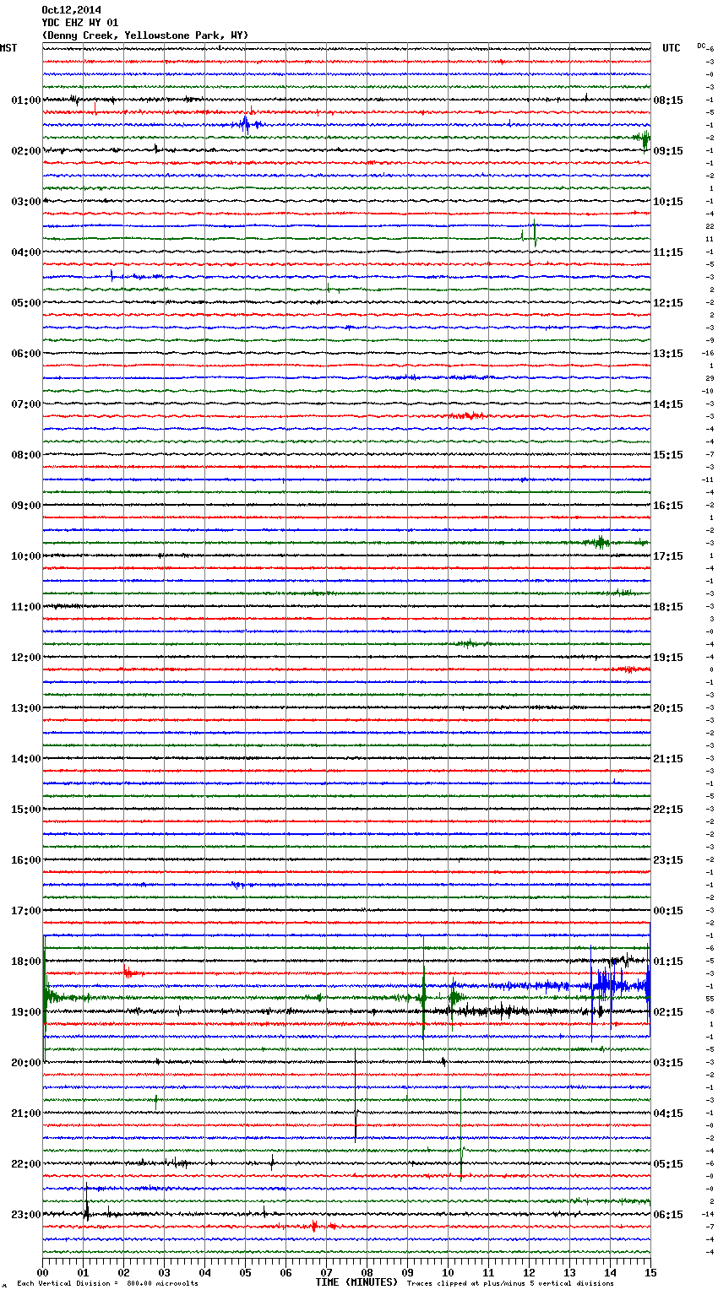Click the 06:15 UTC time label
Image resolution: width=718 pixels, height=1295 pixels.
click(x=668, y=1215)
